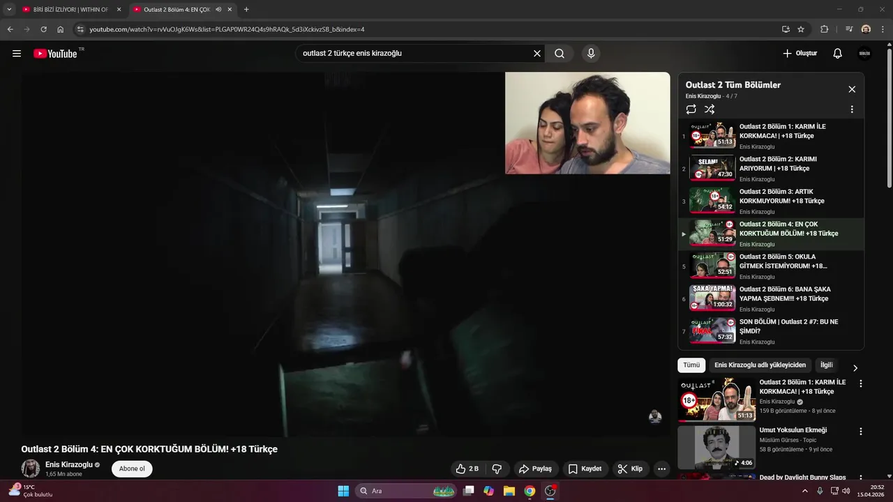Open Chrome three-dot menu
This screenshot has height=502, width=893.
tap(883, 29)
